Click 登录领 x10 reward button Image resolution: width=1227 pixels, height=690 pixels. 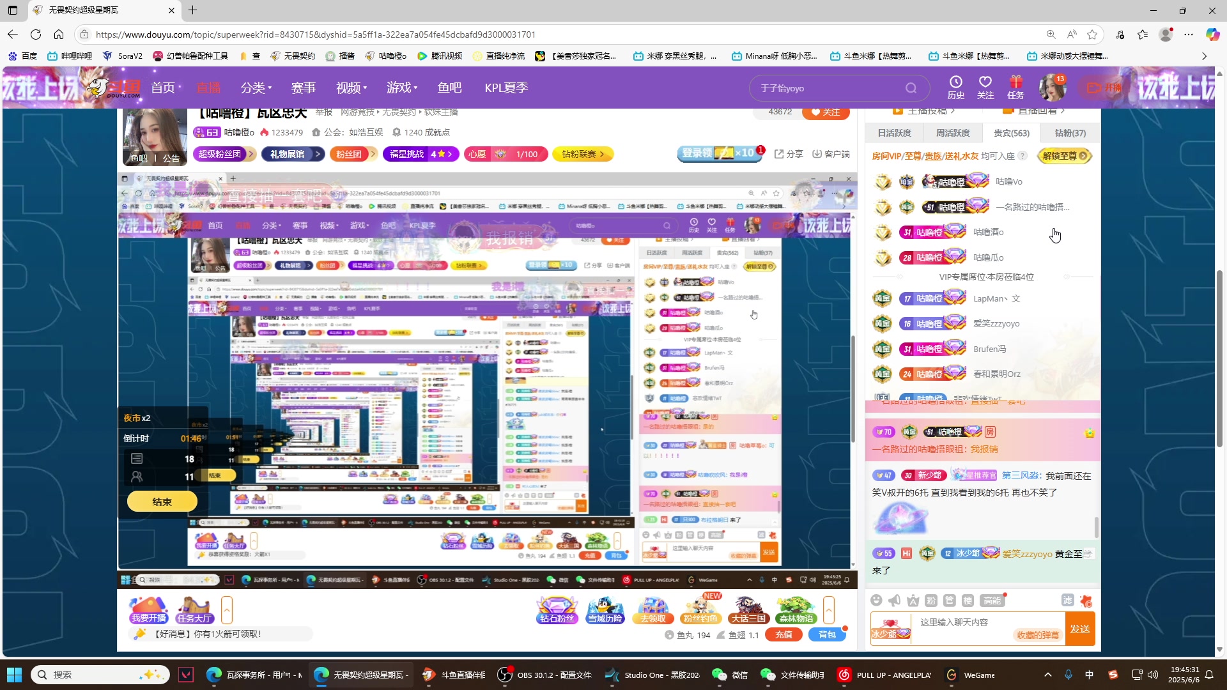coord(720,153)
